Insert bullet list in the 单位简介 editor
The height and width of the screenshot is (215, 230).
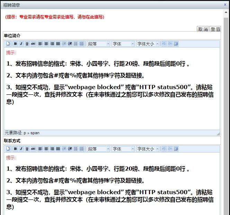[76, 44]
